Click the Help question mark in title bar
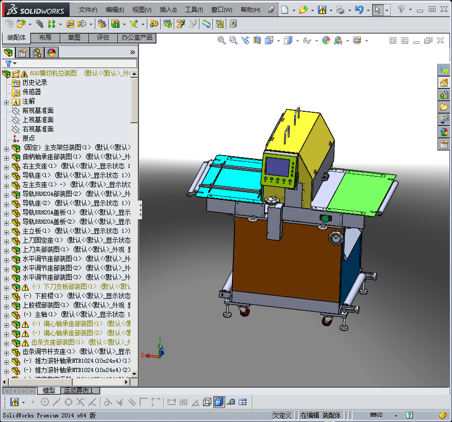Viewport: 452px width, 422px height. click(401, 9)
